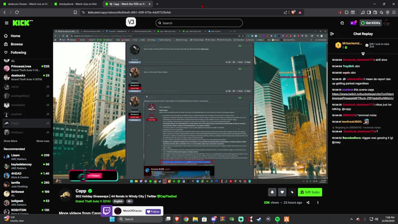
Task: Click the Kick search field
Action: [x=199, y=23]
